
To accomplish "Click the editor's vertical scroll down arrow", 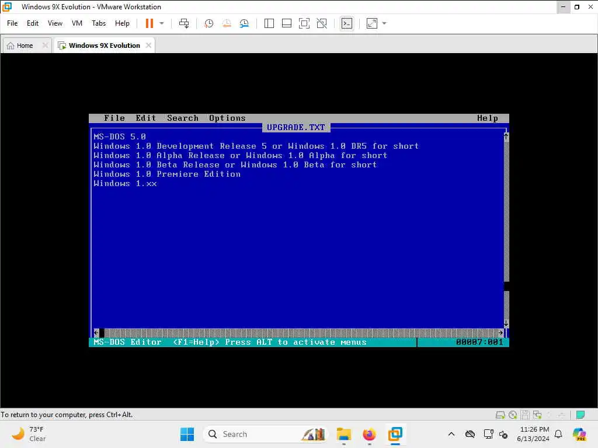I will [x=506, y=323].
